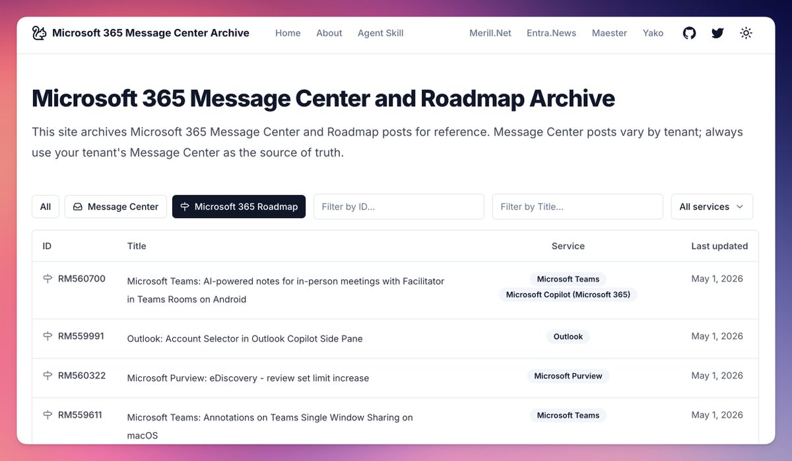The width and height of the screenshot is (792, 461).
Task: Visit the Entra.News link
Action: point(551,33)
